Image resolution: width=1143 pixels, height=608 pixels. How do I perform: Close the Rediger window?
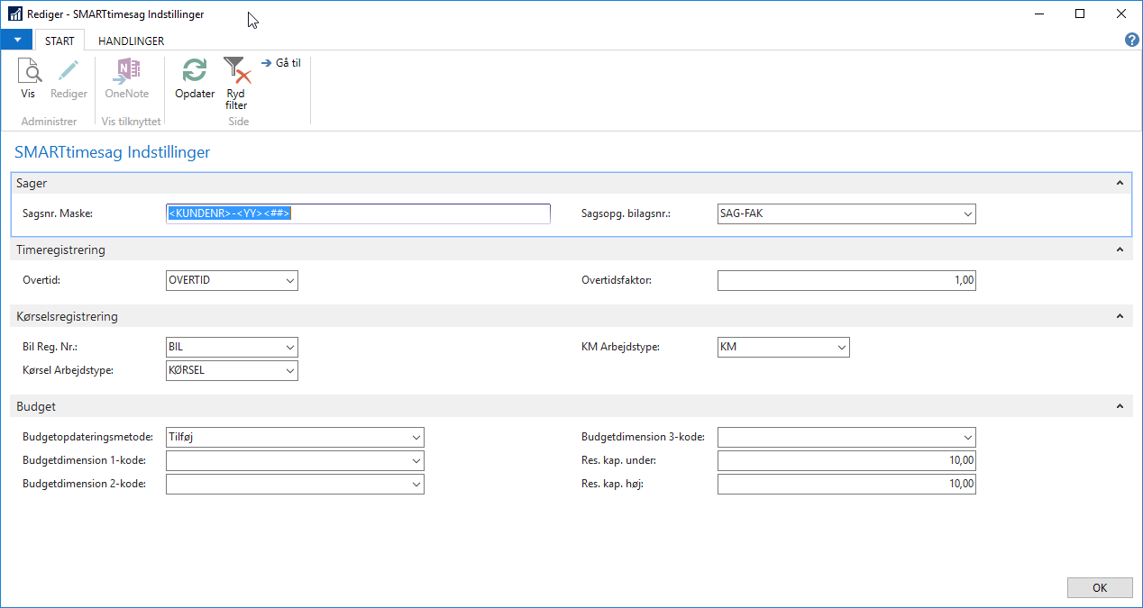[1121, 14]
